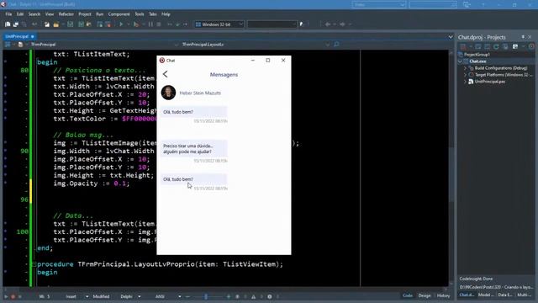Click the green Run play icon
Viewport: 538px width, 303px height.
tap(121, 24)
